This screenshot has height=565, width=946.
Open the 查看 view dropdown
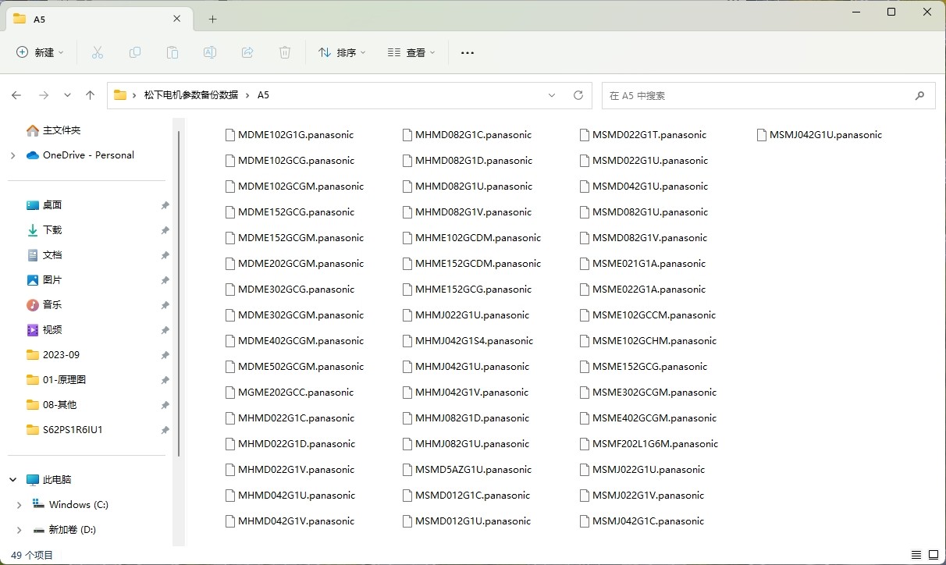coord(411,52)
